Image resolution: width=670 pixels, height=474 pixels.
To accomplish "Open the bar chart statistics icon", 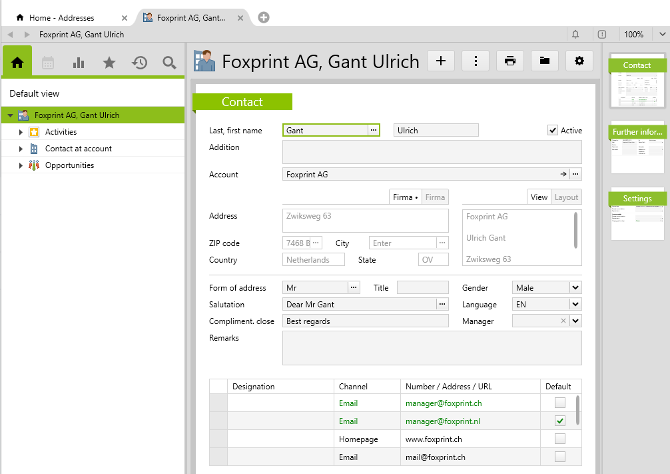I will 79,63.
